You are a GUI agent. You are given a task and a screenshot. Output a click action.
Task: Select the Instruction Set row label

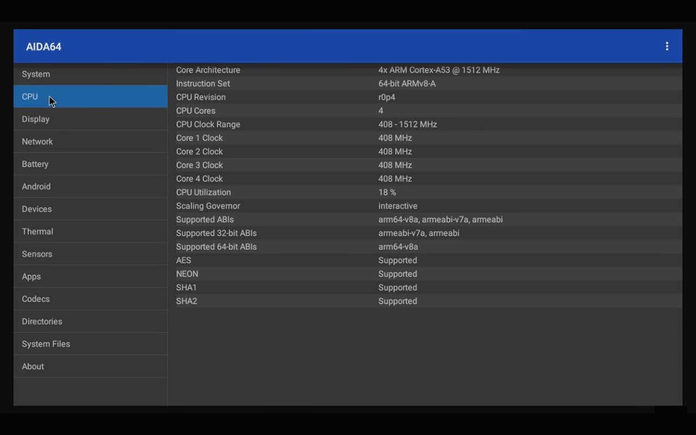click(x=203, y=84)
